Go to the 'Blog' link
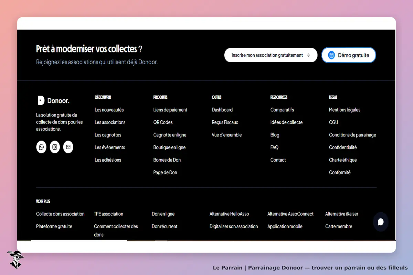Viewport: 413px width, 275px height. 275,135
